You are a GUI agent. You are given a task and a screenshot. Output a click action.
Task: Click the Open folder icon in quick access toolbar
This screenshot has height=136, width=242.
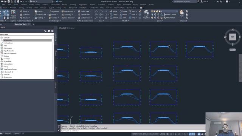coord(5,2)
